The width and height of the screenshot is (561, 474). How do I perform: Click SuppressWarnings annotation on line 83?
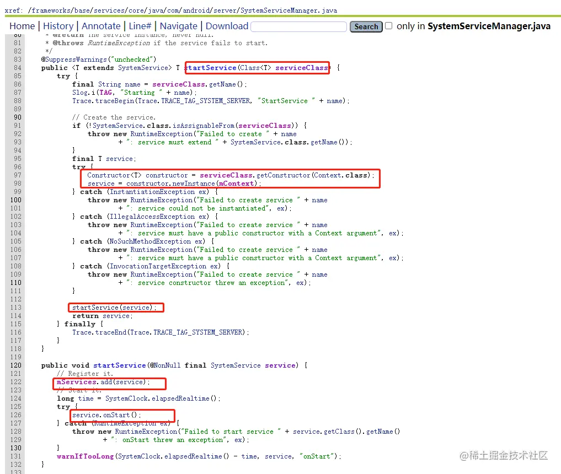(x=76, y=60)
